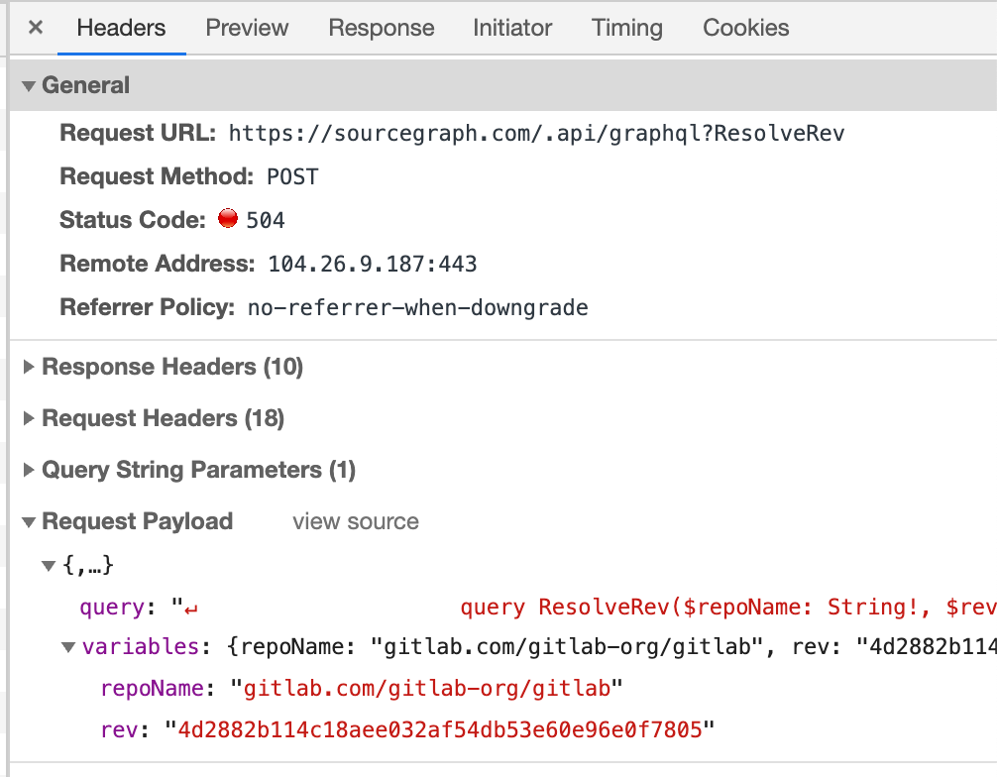Select no-referrer-when-downgrade policy value
This screenshot has width=997, height=777.
(x=418, y=307)
